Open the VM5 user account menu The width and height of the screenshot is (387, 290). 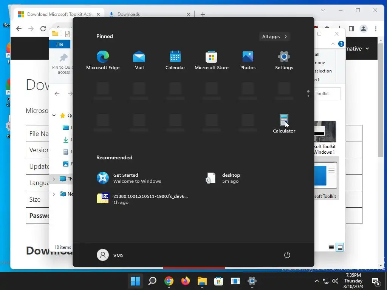point(110,255)
